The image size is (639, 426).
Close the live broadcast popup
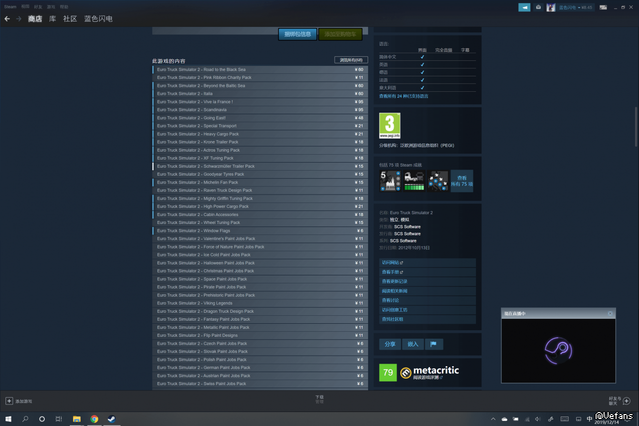(610, 313)
